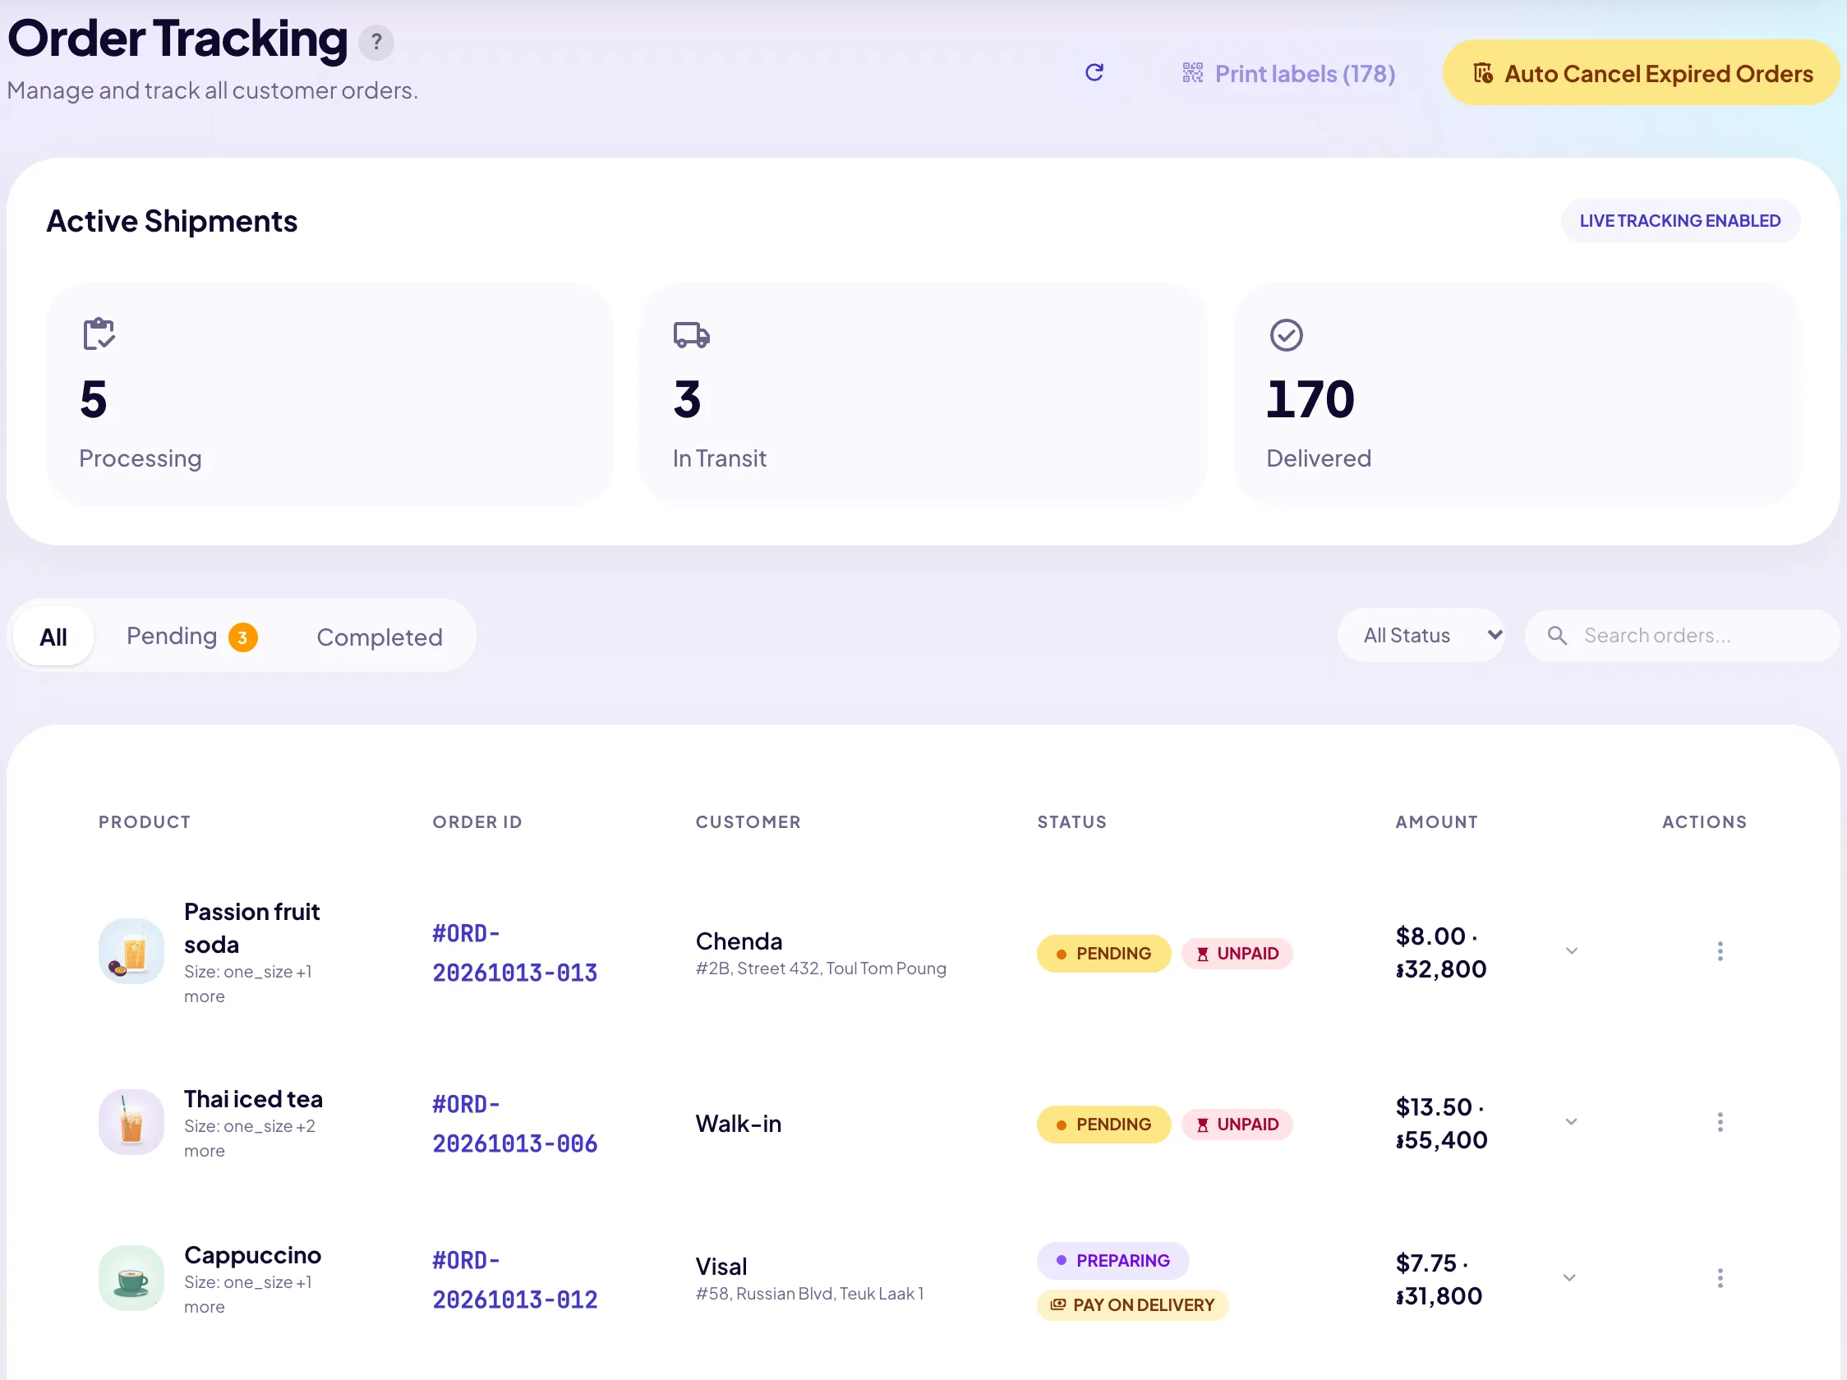Click the In Transit truck icon
Screen dimensions: 1847x1380
(691, 335)
